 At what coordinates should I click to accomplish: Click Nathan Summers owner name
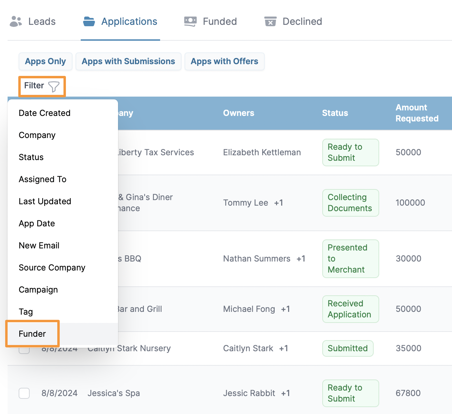coord(257,259)
